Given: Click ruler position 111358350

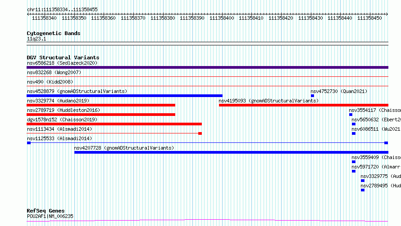Looking at the screenshot, I should pos(74,18).
